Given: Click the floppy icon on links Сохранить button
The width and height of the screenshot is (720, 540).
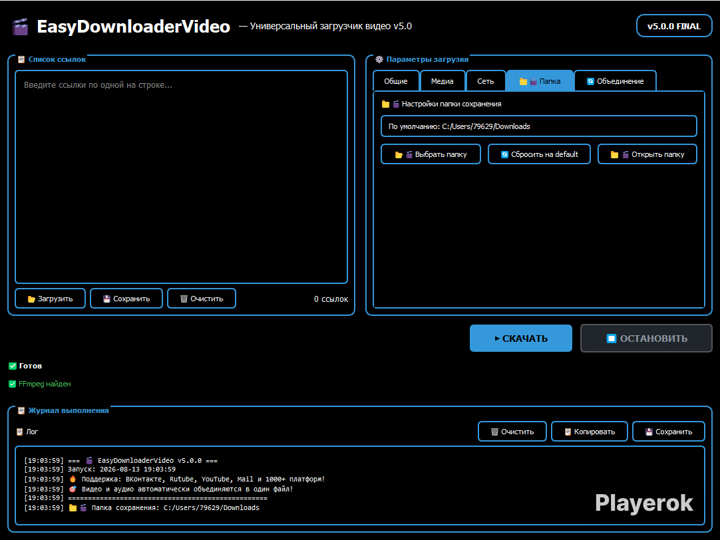Looking at the screenshot, I should pyautogui.click(x=106, y=299).
